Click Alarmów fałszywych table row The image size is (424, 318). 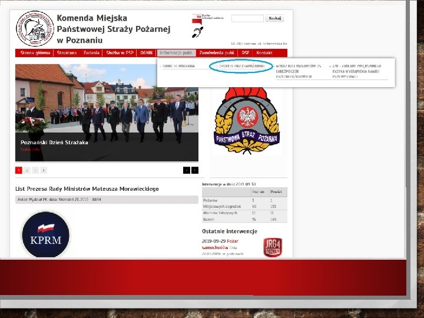click(245, 213)
